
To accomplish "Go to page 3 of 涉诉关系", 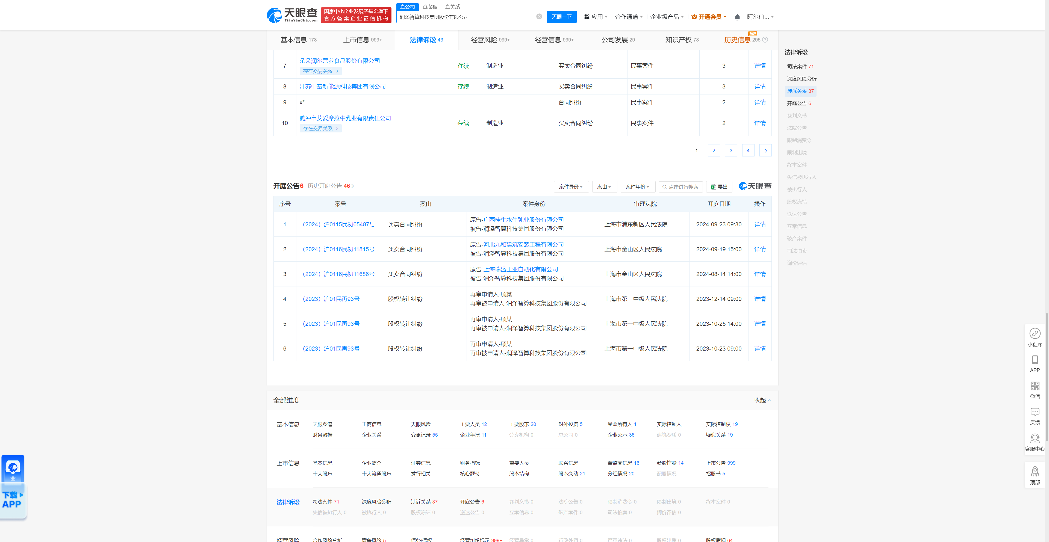I will 730,150.
